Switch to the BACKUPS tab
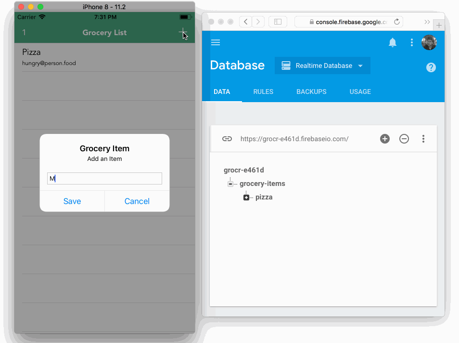This screenshot has width=459, height=343. coord(311,92)
